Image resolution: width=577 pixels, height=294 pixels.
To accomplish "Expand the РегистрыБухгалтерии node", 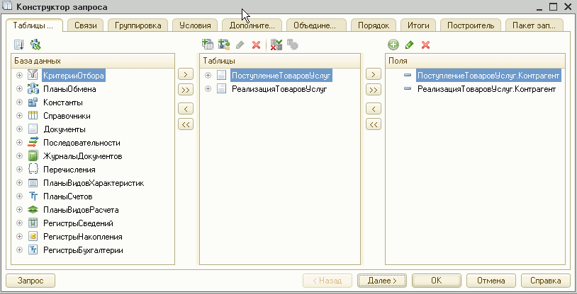I will click(20, 250).
